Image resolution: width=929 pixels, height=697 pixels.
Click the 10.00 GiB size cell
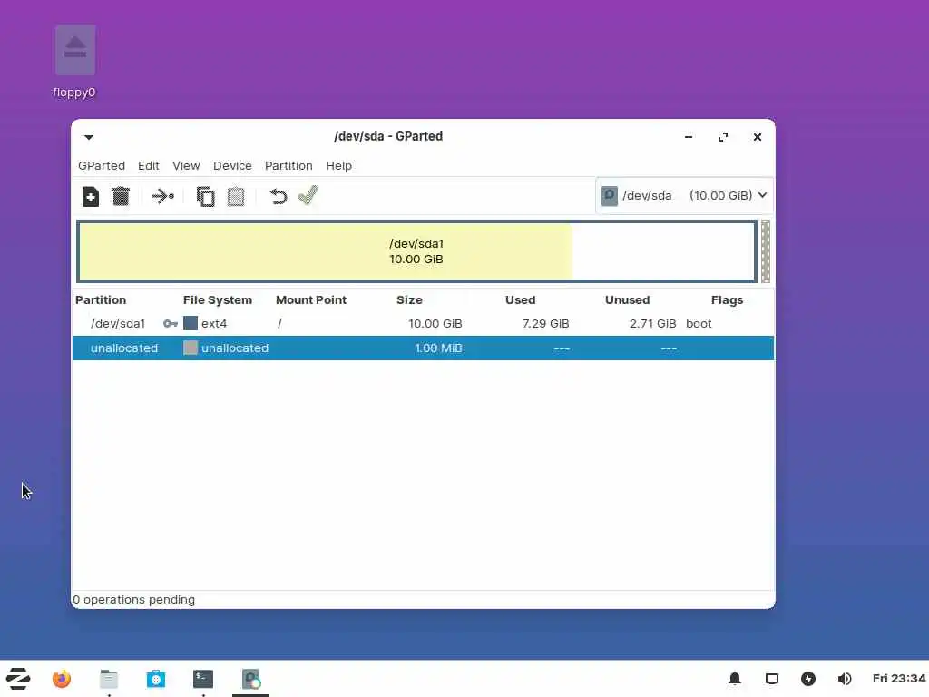(435, 324)
